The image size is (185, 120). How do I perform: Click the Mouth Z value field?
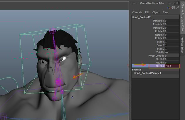pyautogui.click(x=172, y=66)
